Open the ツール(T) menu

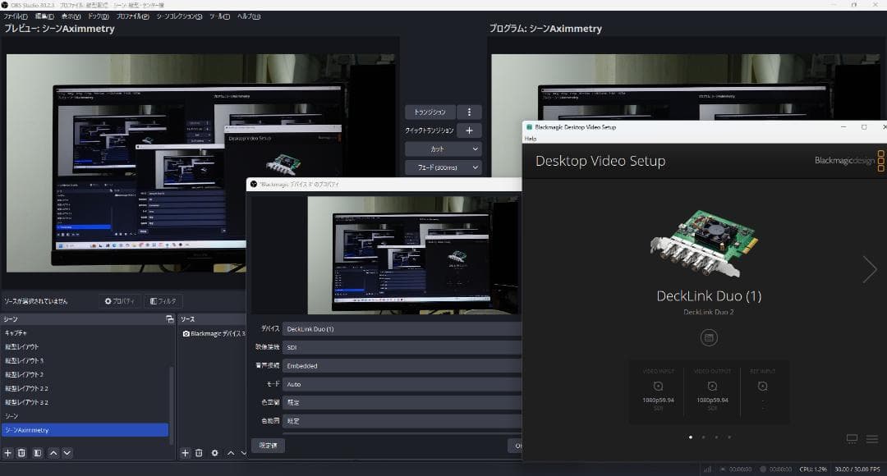pyautogui.click(x=219, y=16)
